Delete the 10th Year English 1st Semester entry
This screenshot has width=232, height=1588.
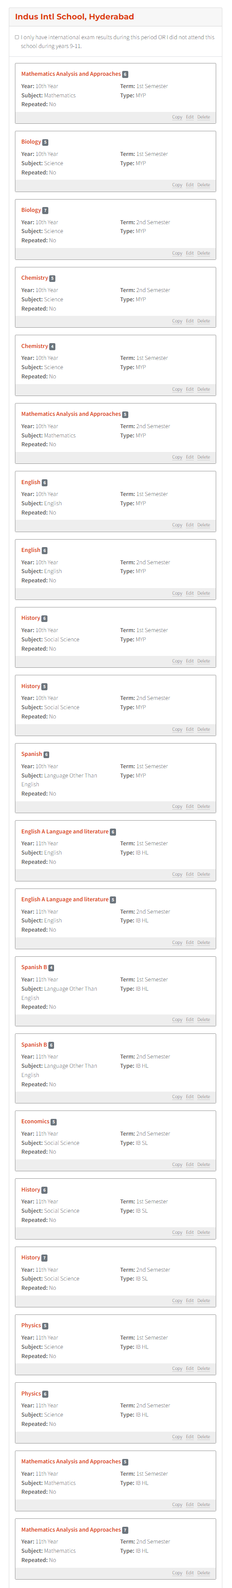coord(204,525)
